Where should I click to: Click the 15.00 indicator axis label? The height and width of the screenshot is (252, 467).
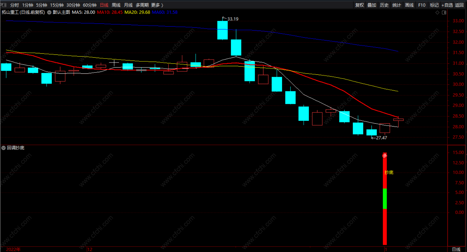coord(458,152)
